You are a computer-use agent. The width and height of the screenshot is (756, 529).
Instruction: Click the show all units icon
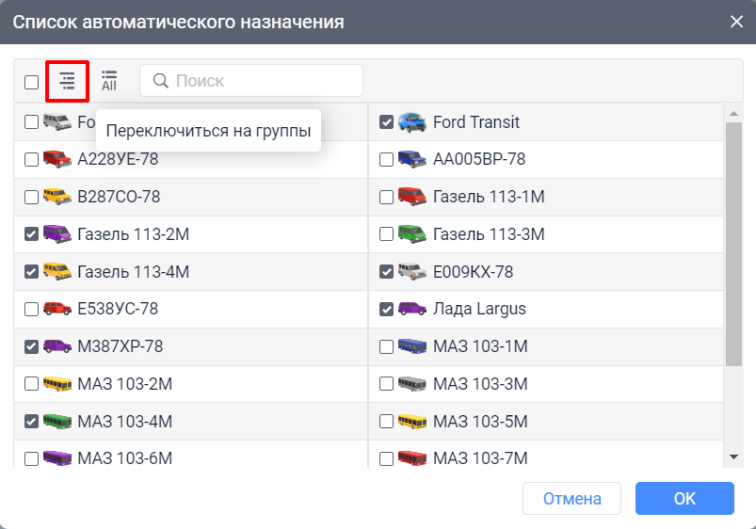click(x=110, y=82)
